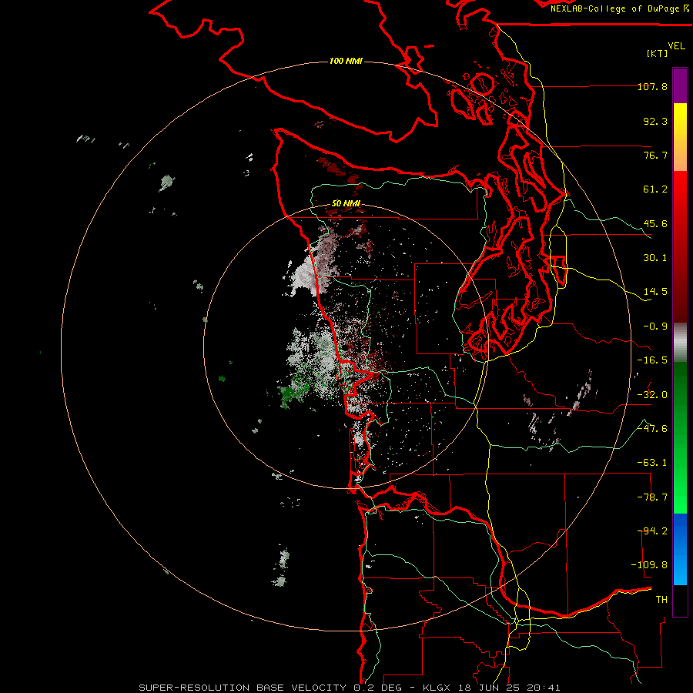
Task: Click the -32.0 velocity scale value
Action: [x=652, y=395]
